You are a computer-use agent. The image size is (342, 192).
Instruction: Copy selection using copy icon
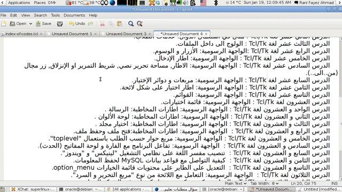coord(111,23)
